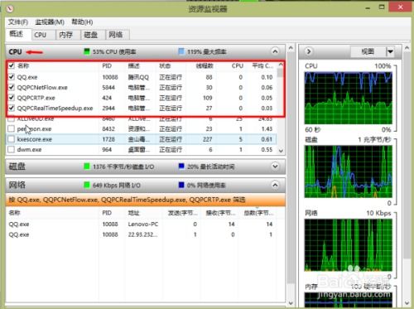Select the QQPCNetFlow.exe process name
414x309 pixels.
pyautogui.click(x=42, y=88)
